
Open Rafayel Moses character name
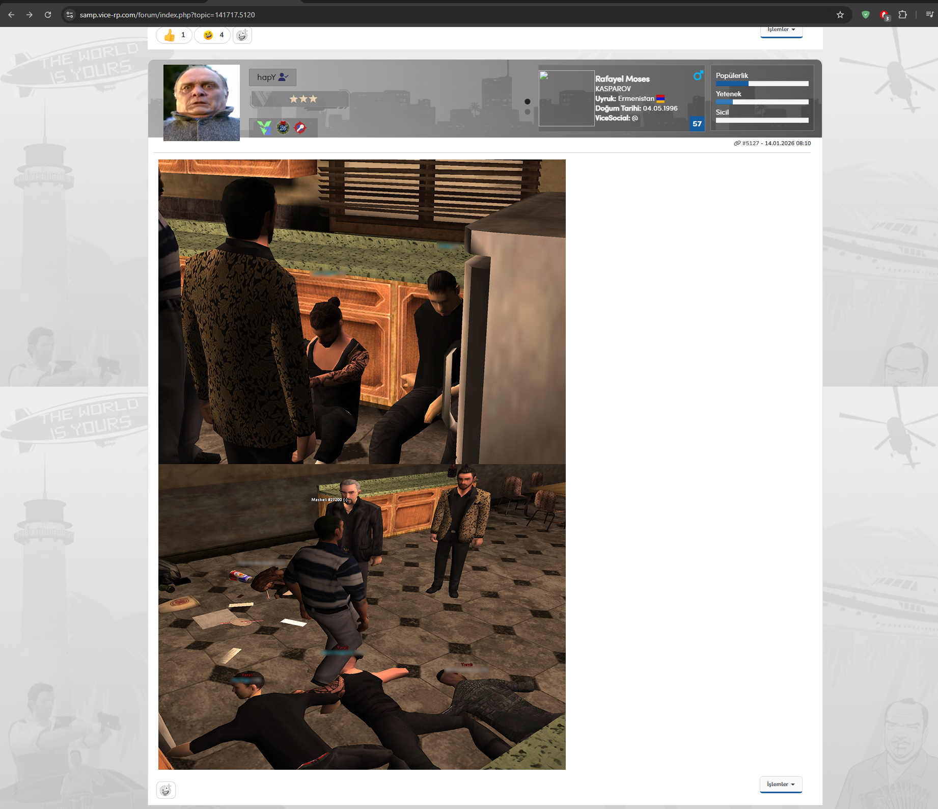point(622,79)
